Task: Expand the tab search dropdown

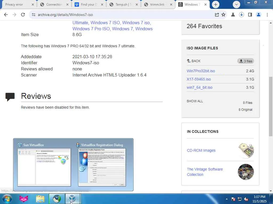Action: [x=236, y=5]
